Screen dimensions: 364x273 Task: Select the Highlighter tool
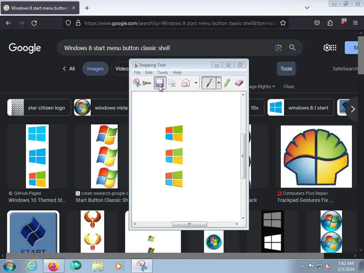click(x=227, y=83)
